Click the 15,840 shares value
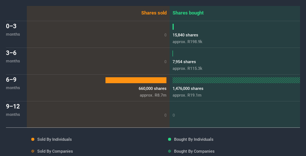The height and width of the screenshot is (156, 306). [x=185, y=35]
